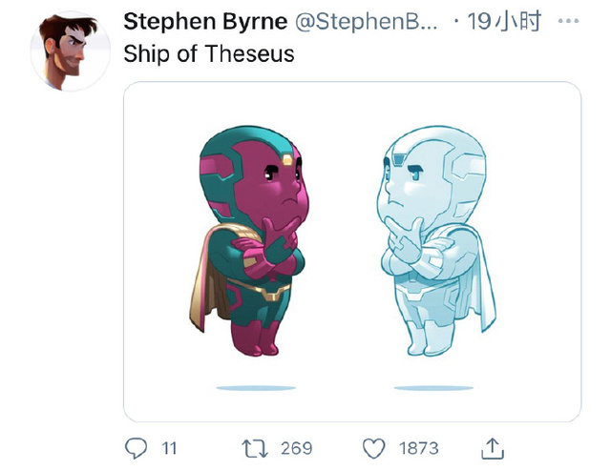Image resolution: width=611 pixels, height=471 pixels.
Task: View the 269 retweets count
Action: coord(297,448)
